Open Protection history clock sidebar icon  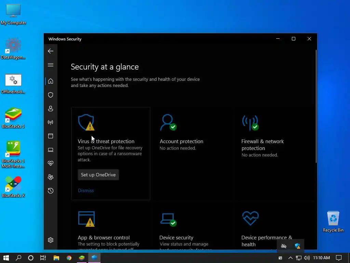pyautogui.click(x=51, y=191)
